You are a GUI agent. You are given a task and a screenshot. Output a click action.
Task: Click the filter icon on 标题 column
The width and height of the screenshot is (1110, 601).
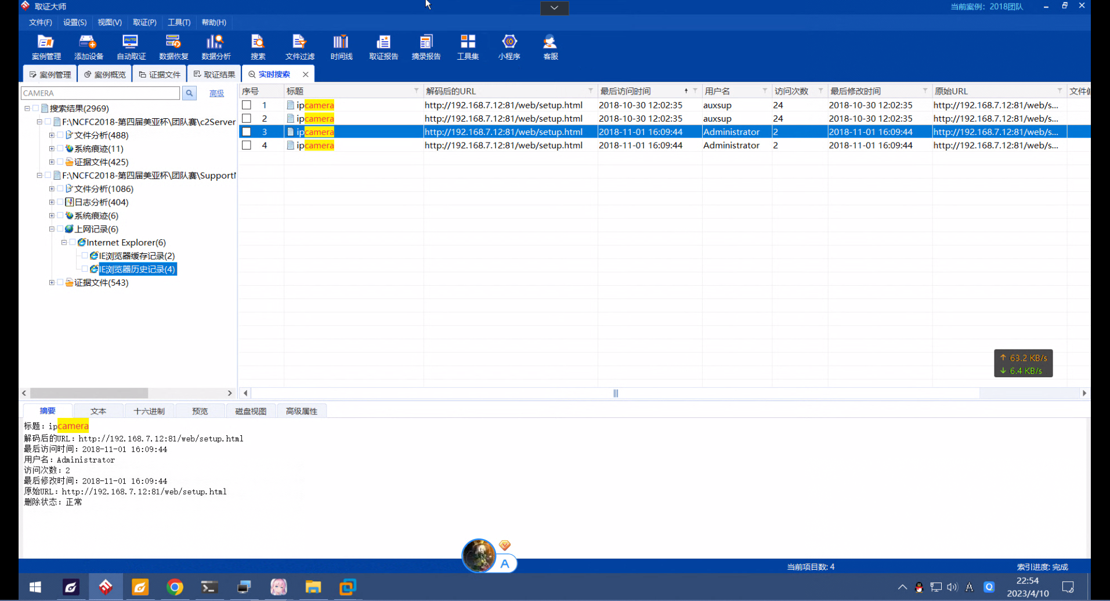point(416,91)
